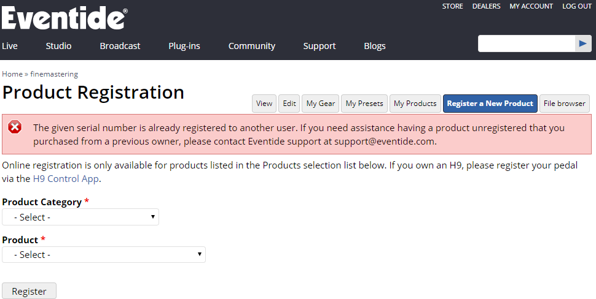Click the Home breadcrumb link

click(x=12, y=74)
